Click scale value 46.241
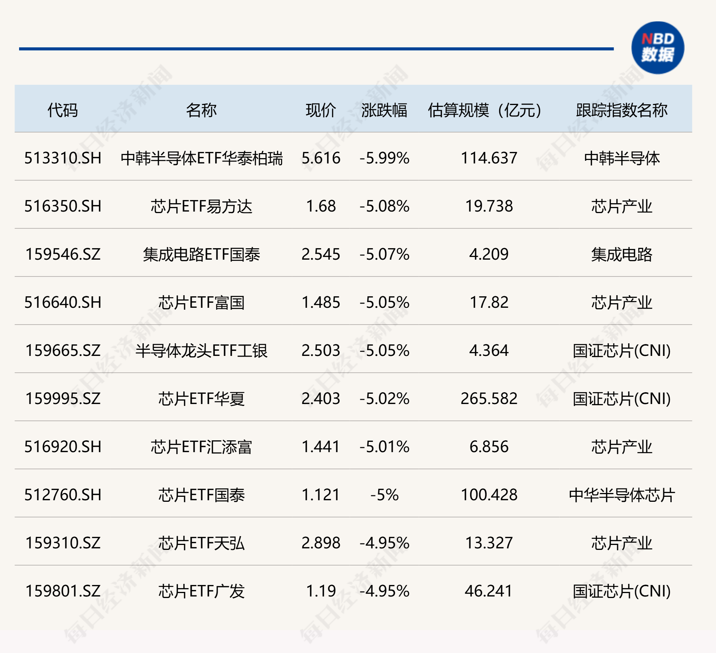 click(x=489, y=591)
